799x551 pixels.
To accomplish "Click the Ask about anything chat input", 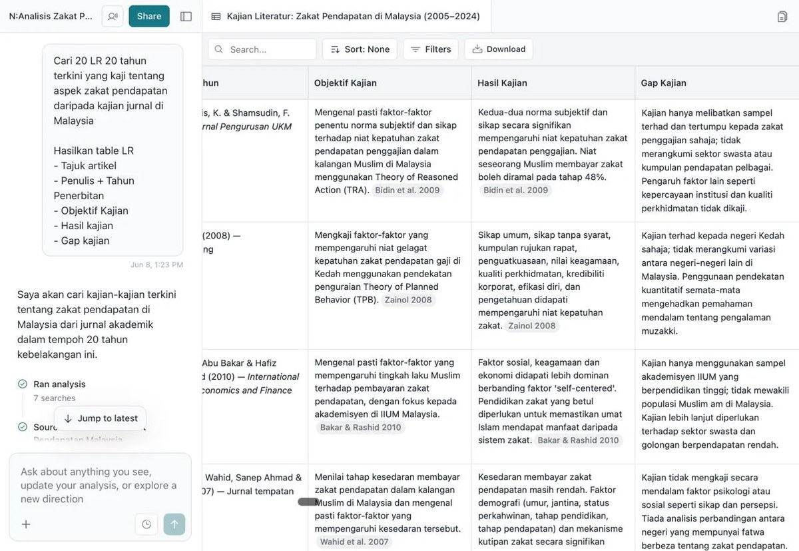I will [x=100, y=485].
